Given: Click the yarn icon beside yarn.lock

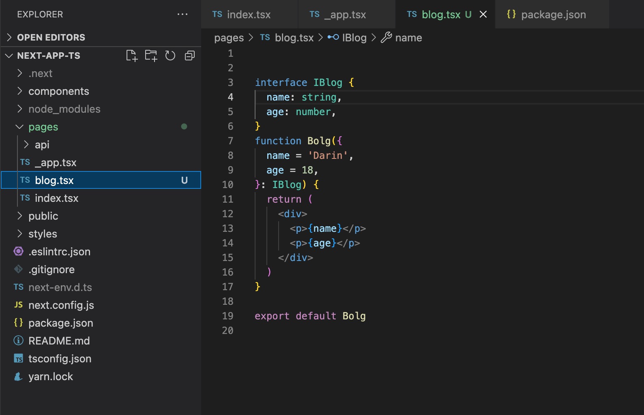Looking at the screenshot, I should coord(18,376).
